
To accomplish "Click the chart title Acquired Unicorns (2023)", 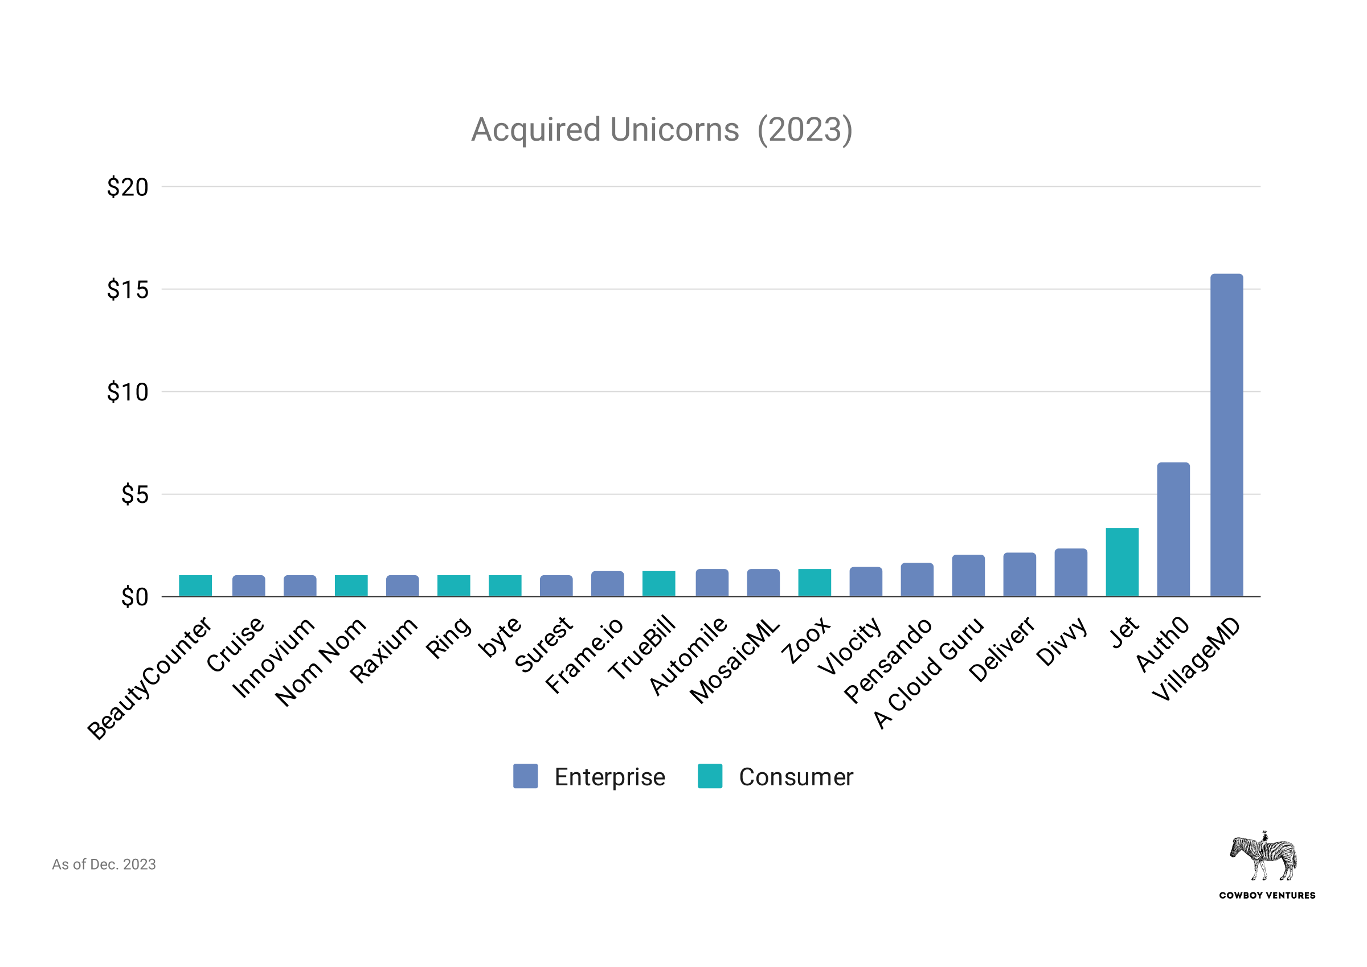I will (x=661, y=129).
